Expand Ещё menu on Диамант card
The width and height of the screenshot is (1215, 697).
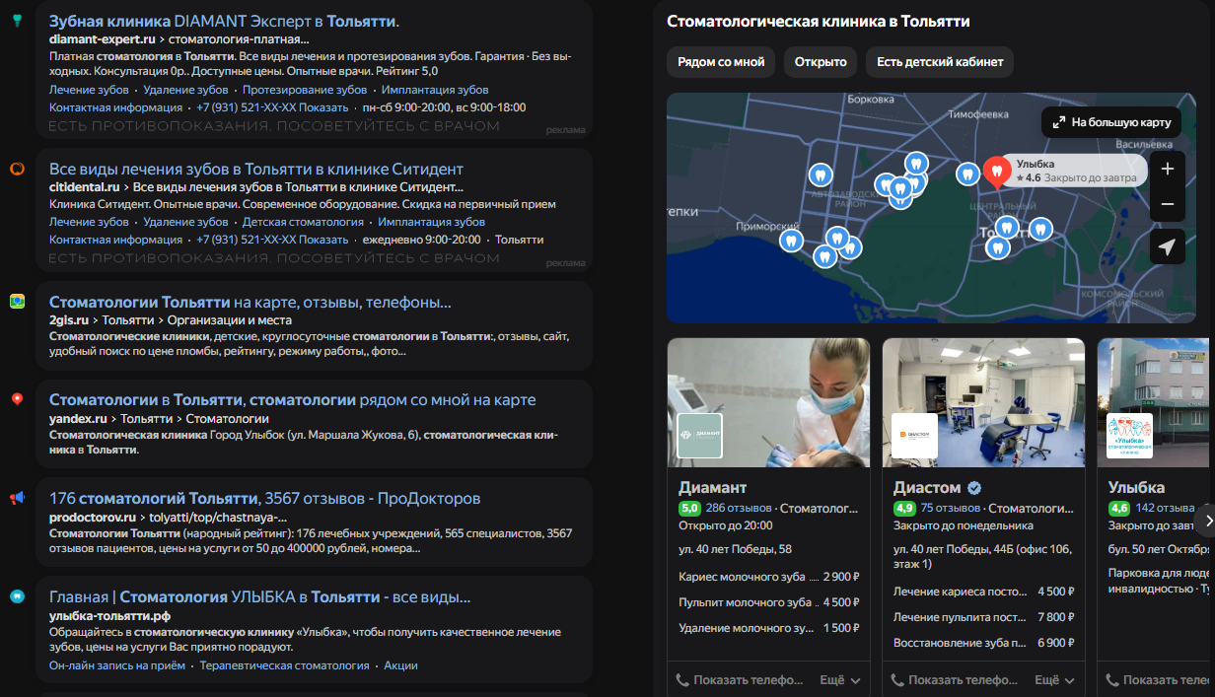point(840,680)
